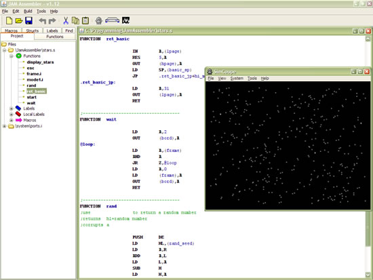The height and width of the screenshot is (280, 373).
Task: Select the ret_basic function in tree
Action: pyautogui.click(x=37, y=92)
